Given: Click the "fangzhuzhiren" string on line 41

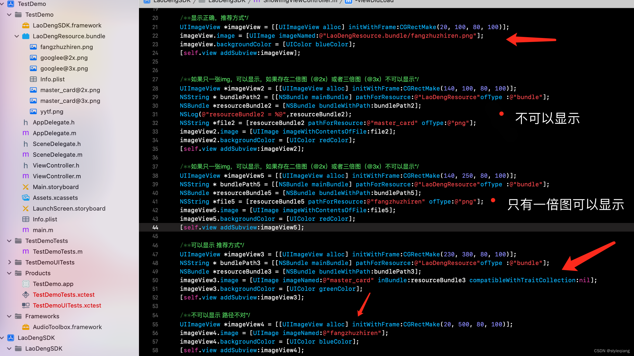Looking at the screenshot, I should coord(396,202).
